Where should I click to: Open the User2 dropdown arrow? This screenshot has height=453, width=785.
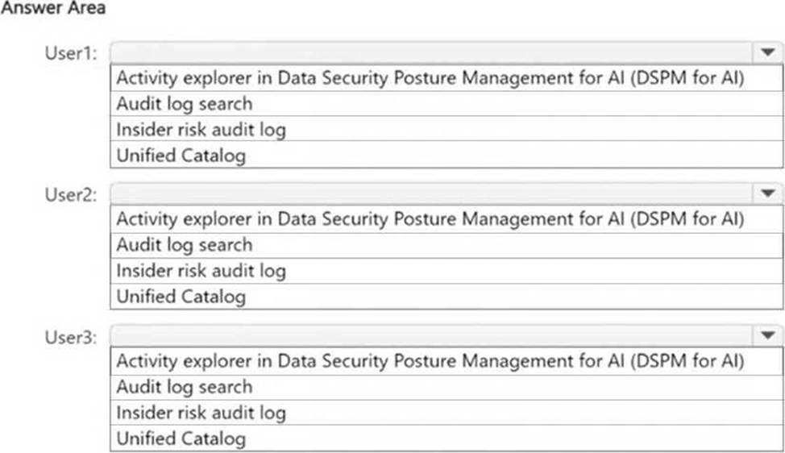pyautogui.click(x=766, y=193)
